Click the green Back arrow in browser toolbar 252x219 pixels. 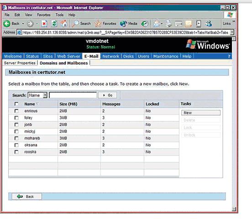pyautogui.click(x=7, y=24)
